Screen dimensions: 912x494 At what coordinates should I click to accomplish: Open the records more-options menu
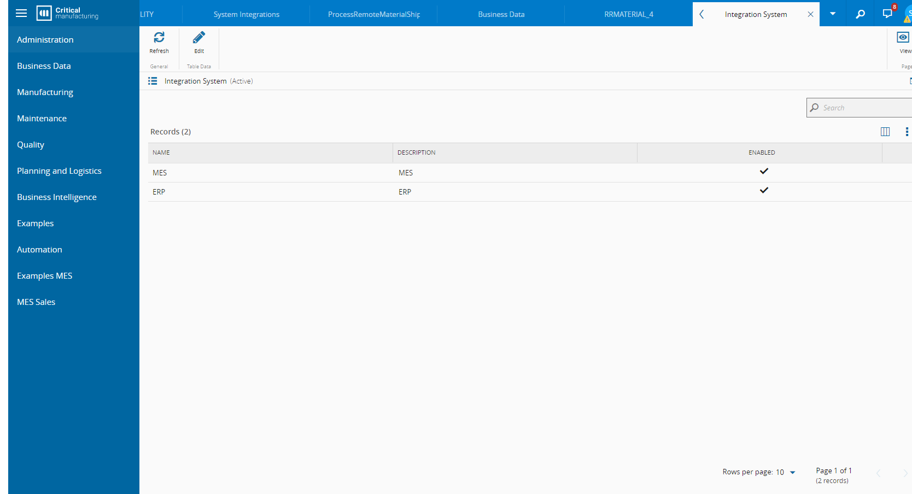(x=907, y=132)
